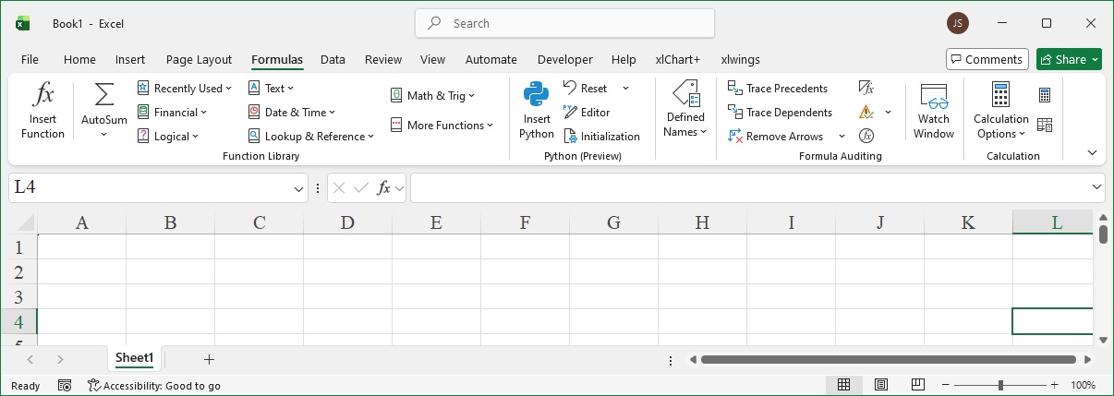The width and height of the screenshot is (1114, 396).
Task: Expand the formula bar
Action: pos(1096,187)
